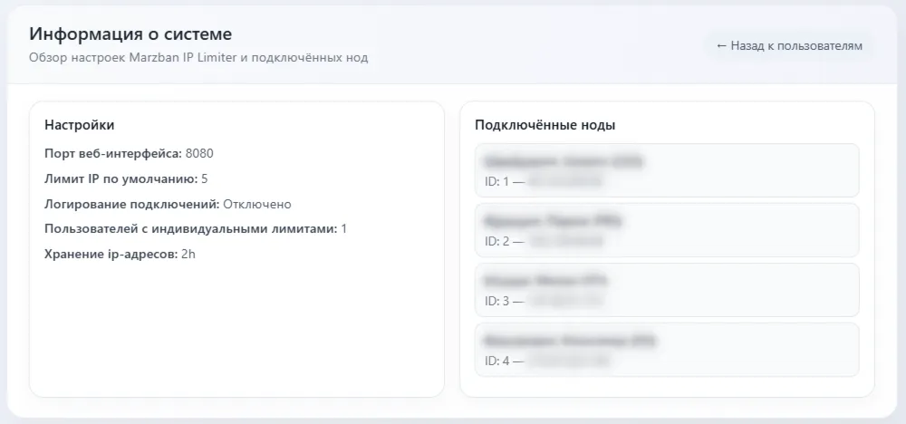Select Пользователей с индивидуальными лимитами row
The height and width of the screenshot is (424, 906).
(x=196, y=228)
